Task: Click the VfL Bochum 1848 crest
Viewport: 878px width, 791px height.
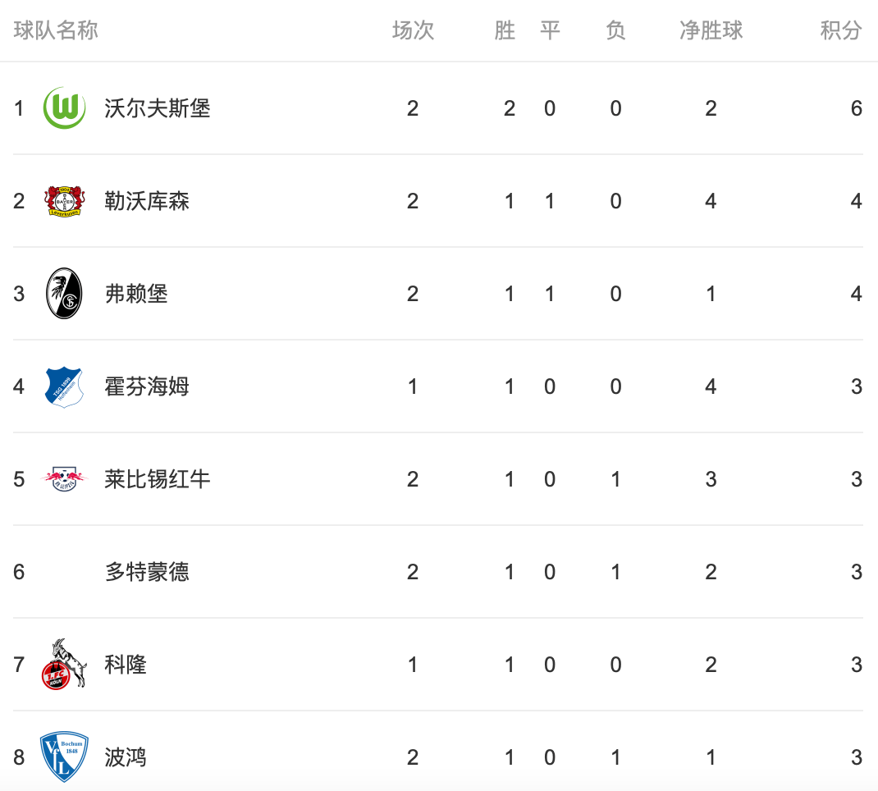Action: coord(64,757)
